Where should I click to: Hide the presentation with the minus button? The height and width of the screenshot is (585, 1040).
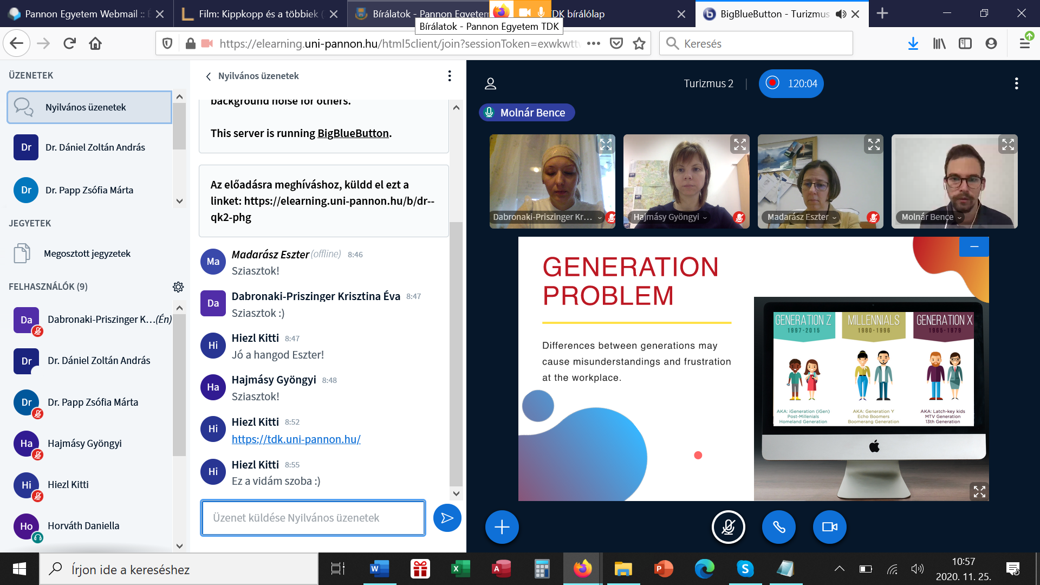[x=974, y=247]
